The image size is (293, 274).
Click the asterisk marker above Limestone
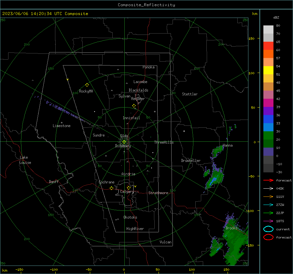[62, 123]
